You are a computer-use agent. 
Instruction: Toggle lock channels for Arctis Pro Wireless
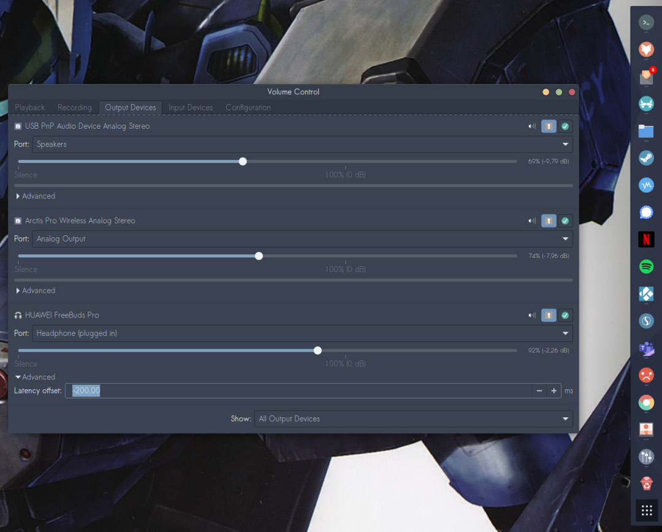pyautogui.click(x=549, y=221)
